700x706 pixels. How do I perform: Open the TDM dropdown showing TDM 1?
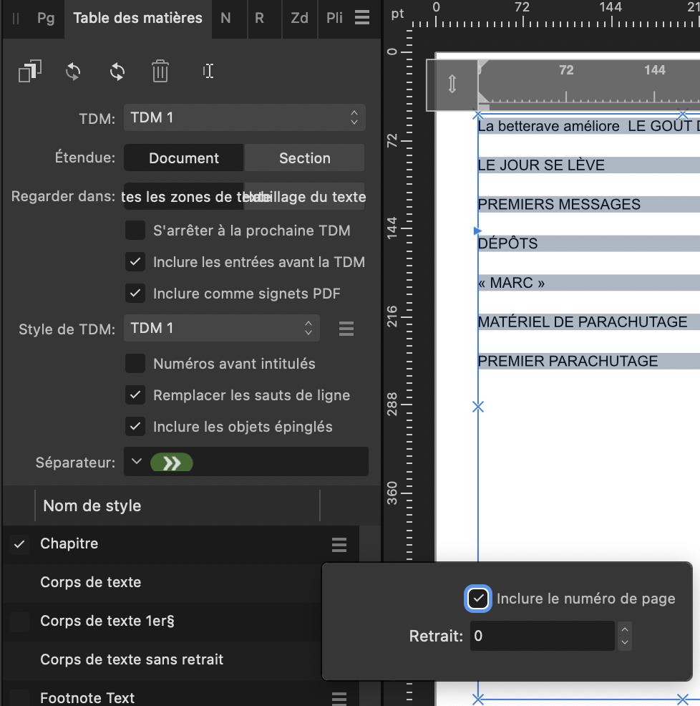coord(244,117)
